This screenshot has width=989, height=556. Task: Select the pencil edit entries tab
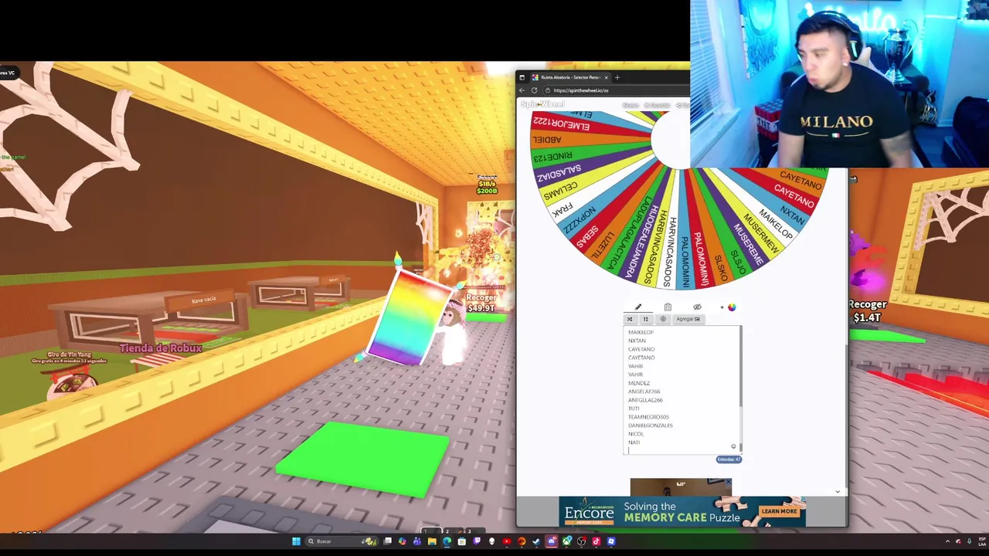click(x=638, y=307)
